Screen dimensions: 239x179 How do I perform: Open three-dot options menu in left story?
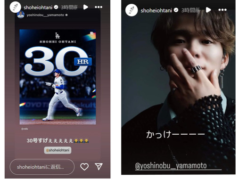point(99,7)
